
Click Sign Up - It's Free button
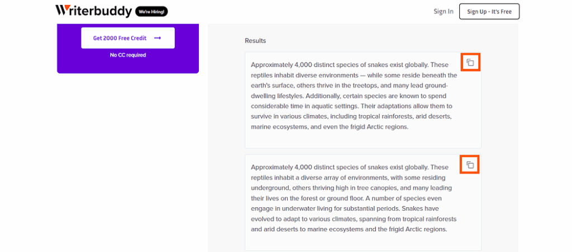(x=489, y=11)
